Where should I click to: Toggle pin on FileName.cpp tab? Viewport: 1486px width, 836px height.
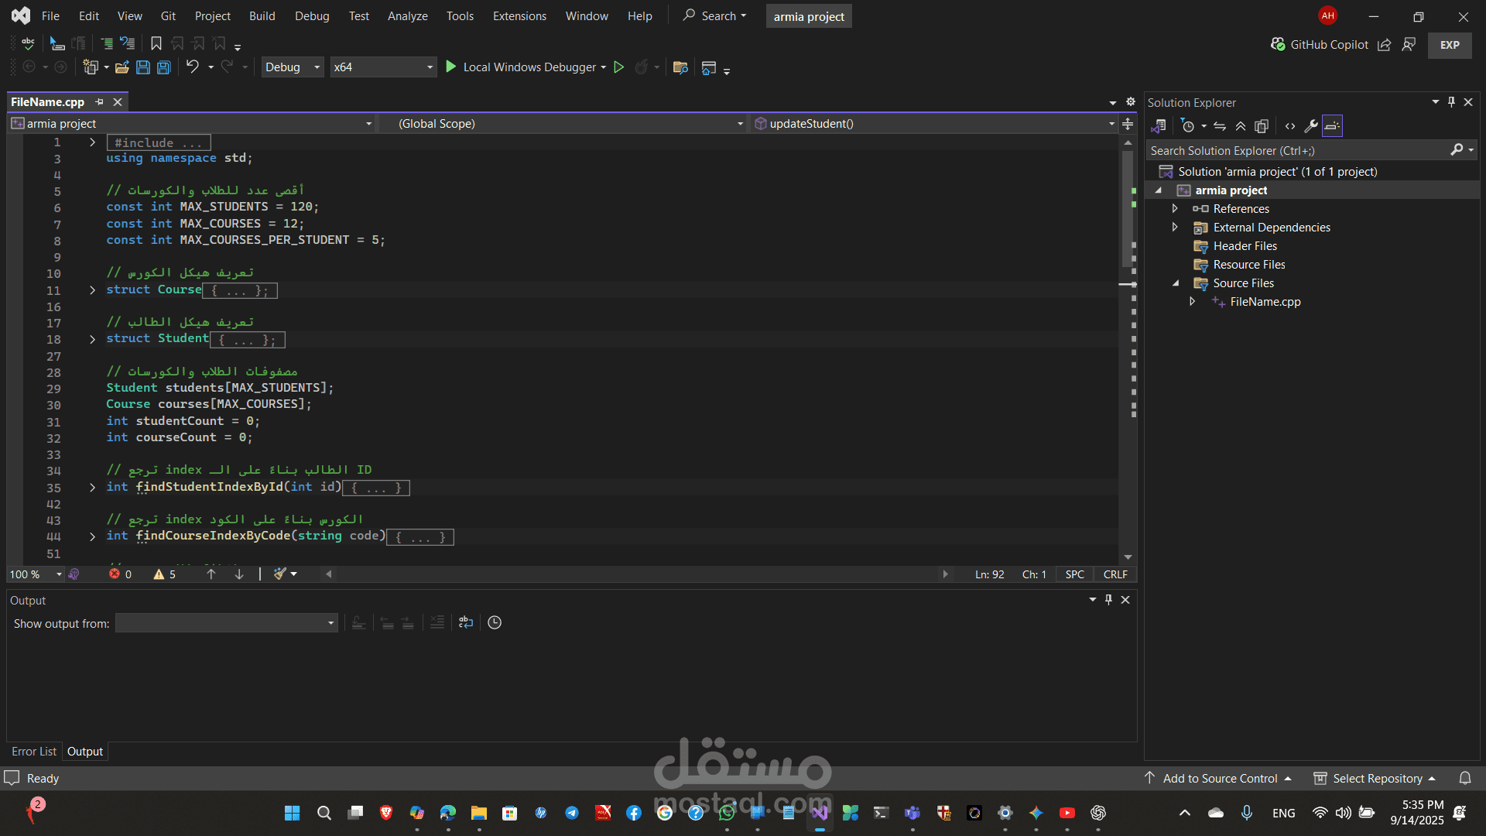pos(99,102)
